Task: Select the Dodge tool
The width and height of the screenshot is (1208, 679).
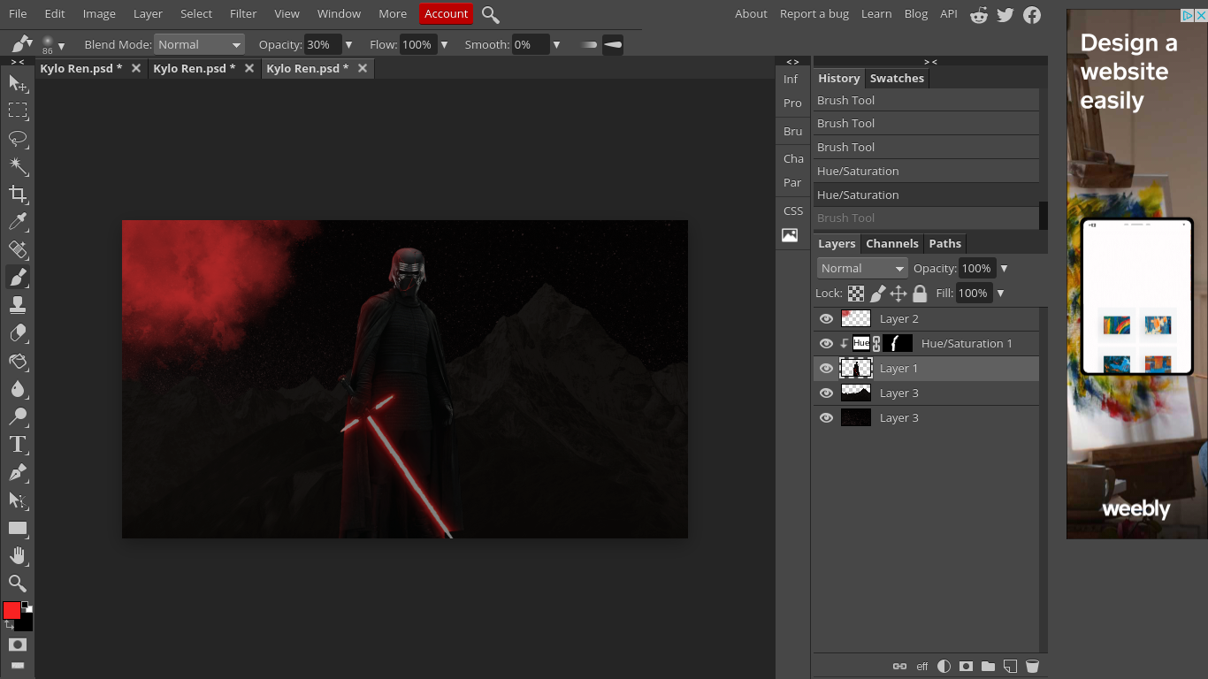Action: point(18,416)
